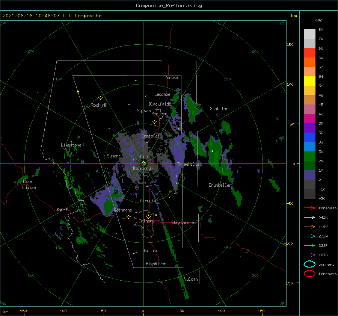Click the cyan current ellipse icon
This screenshot has height=316, width=338.
[309, 264]
